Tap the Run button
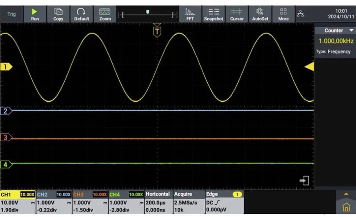Viewport: 356px width, 217px height. [x=35, y=14]
